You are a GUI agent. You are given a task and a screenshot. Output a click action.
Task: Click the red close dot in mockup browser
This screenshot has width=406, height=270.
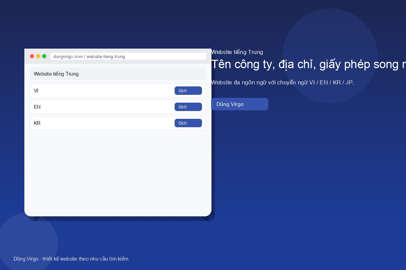point(32,56)
